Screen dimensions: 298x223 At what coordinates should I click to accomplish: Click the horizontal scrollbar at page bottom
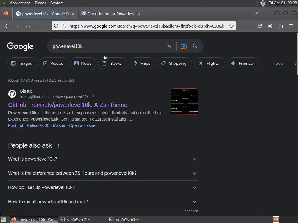132,215
